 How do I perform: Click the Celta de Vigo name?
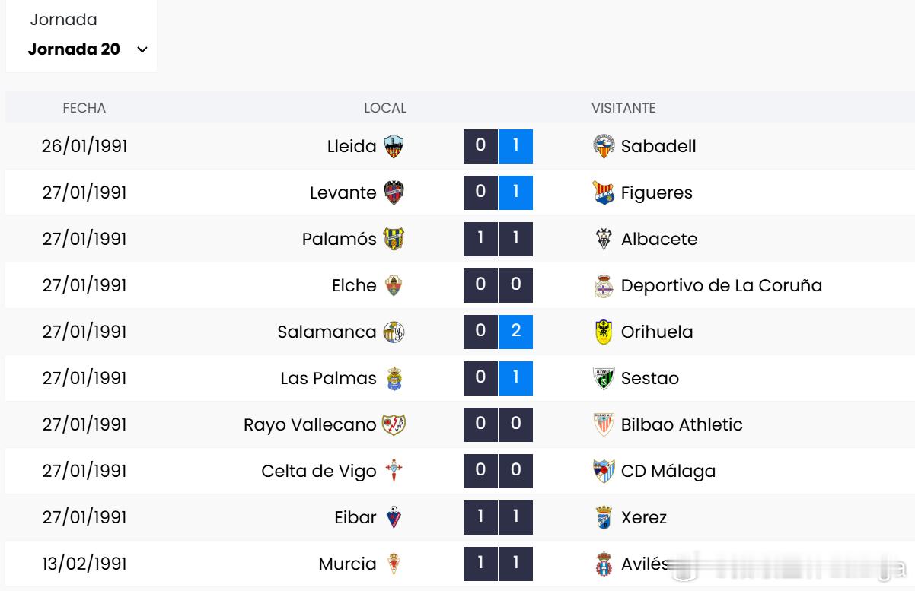[x=319, y=471]
